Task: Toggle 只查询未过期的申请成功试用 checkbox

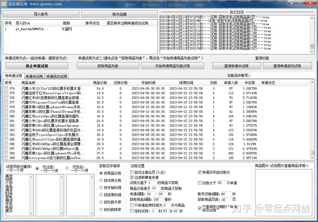Action: (x=200, y=208)
